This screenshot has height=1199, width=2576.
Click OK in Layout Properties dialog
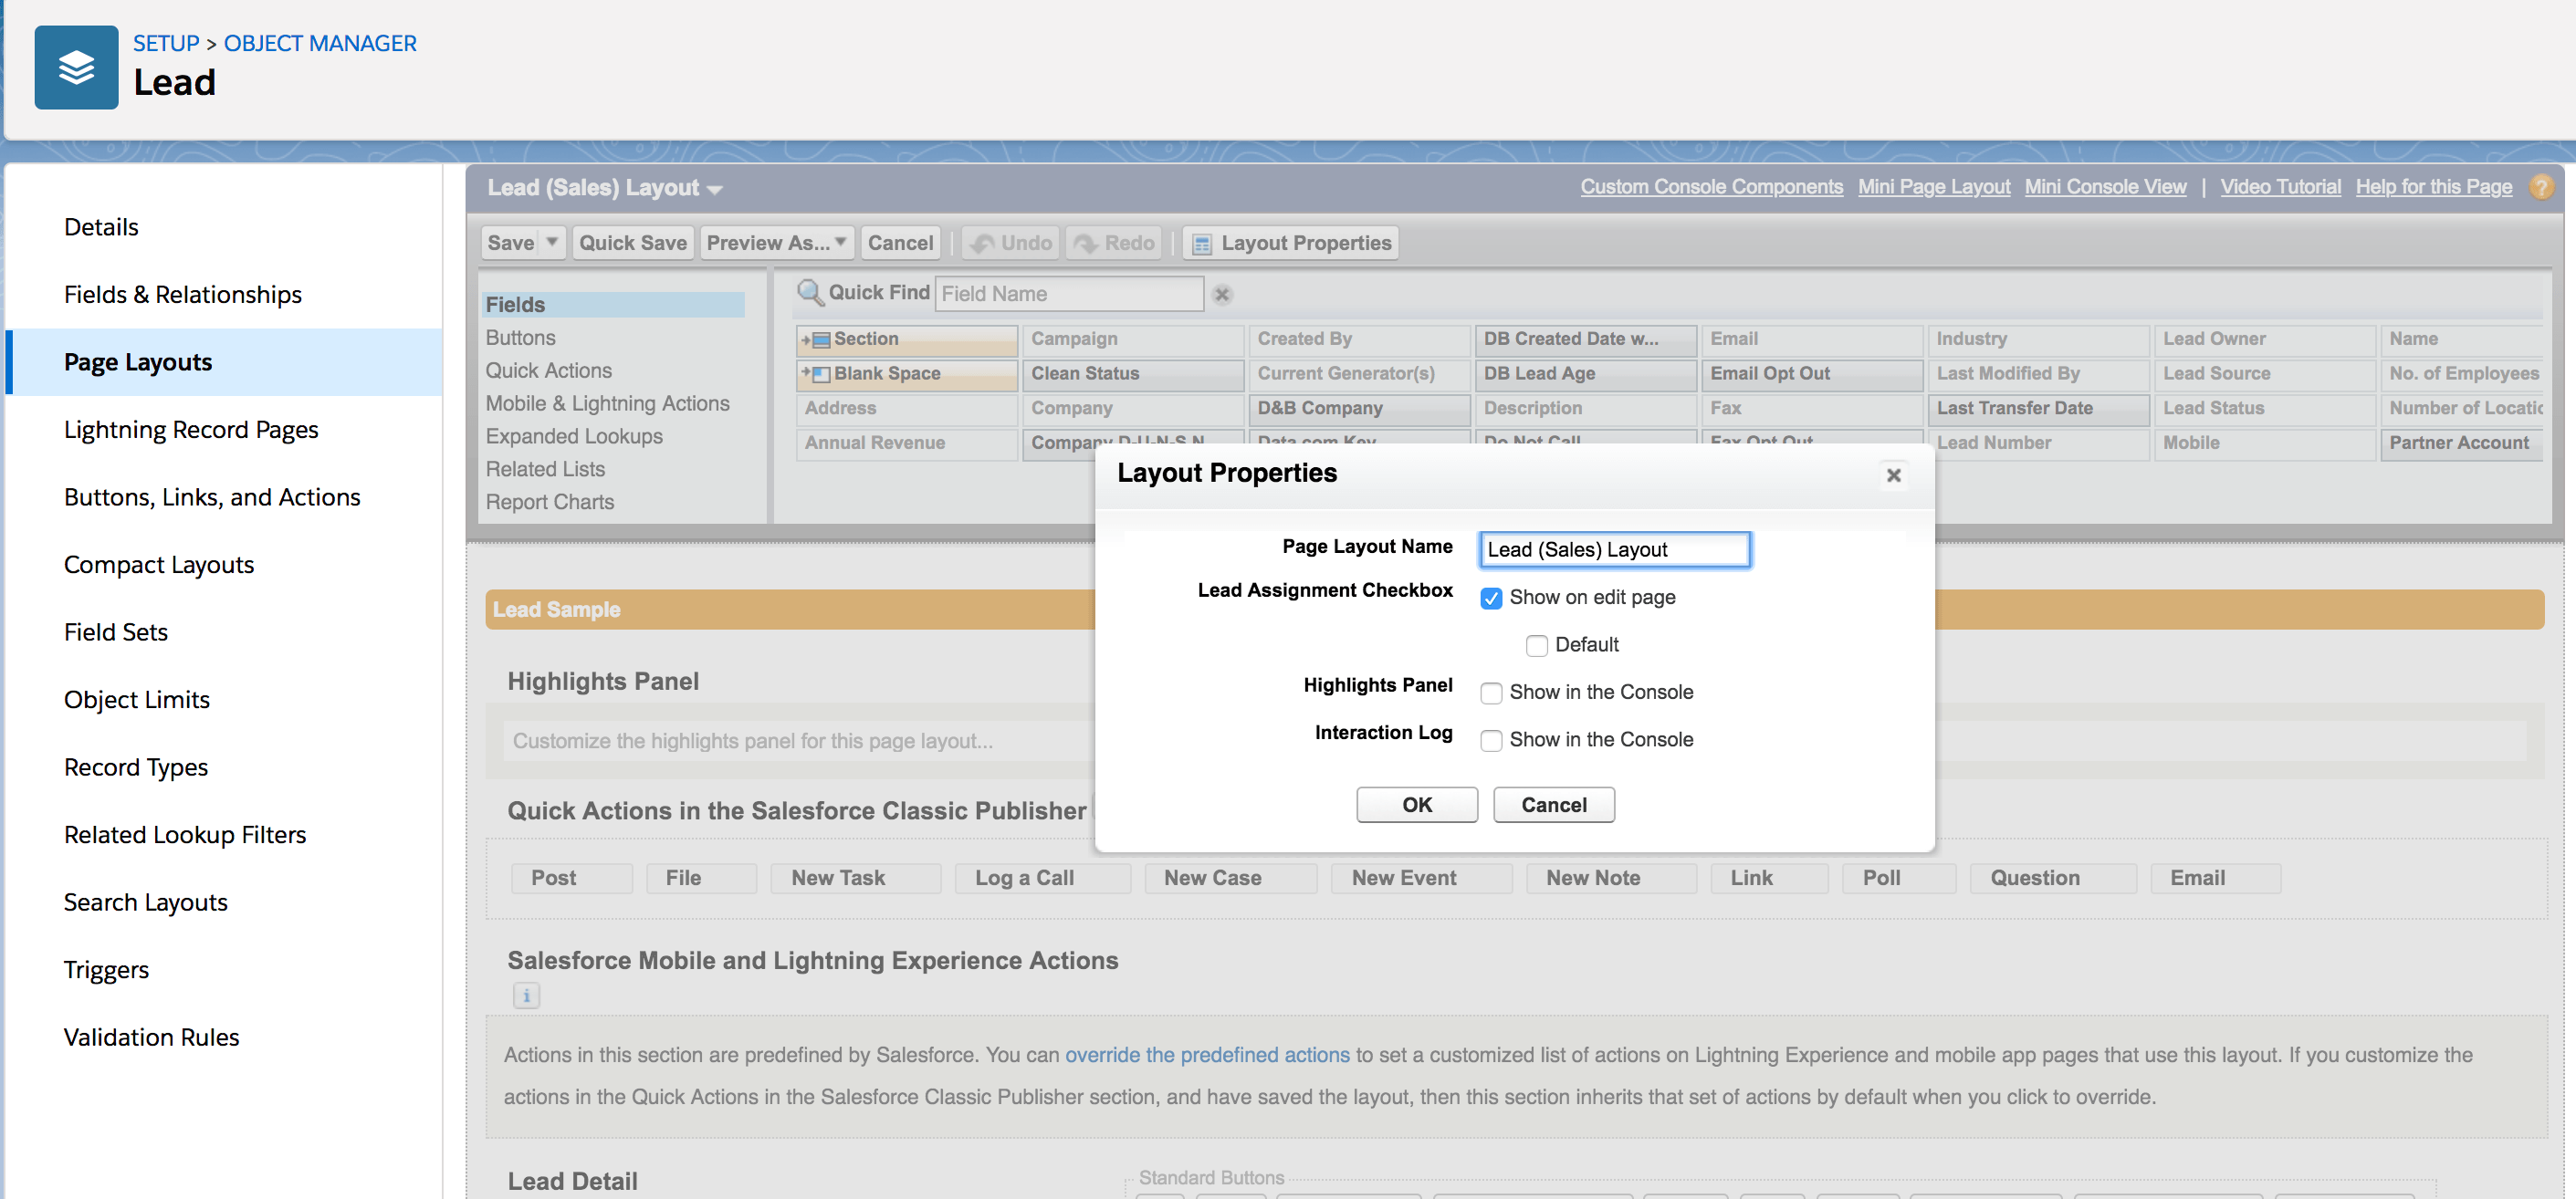[1416, 804]
